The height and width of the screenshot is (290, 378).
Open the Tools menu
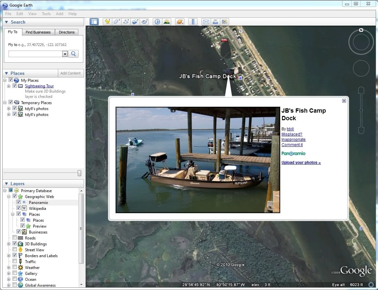[x=46, y=14]
